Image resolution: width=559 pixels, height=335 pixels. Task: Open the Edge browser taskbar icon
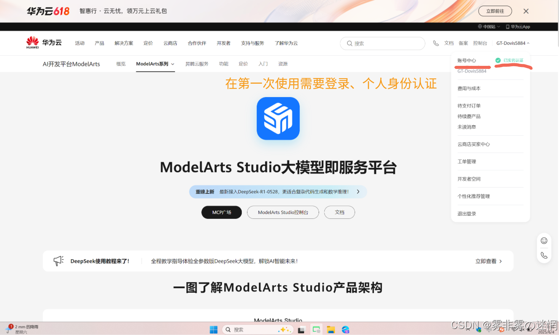[345, 330]
